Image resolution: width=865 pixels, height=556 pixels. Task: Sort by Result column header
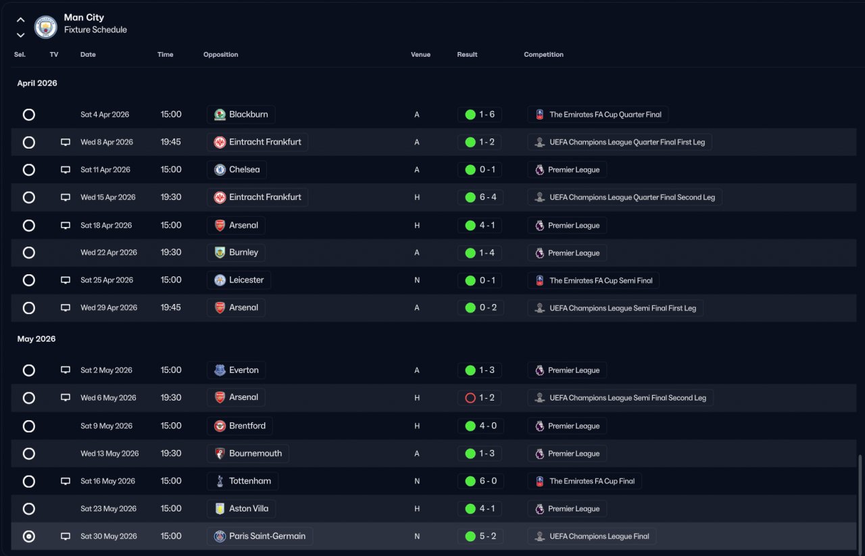pos(467,55)
